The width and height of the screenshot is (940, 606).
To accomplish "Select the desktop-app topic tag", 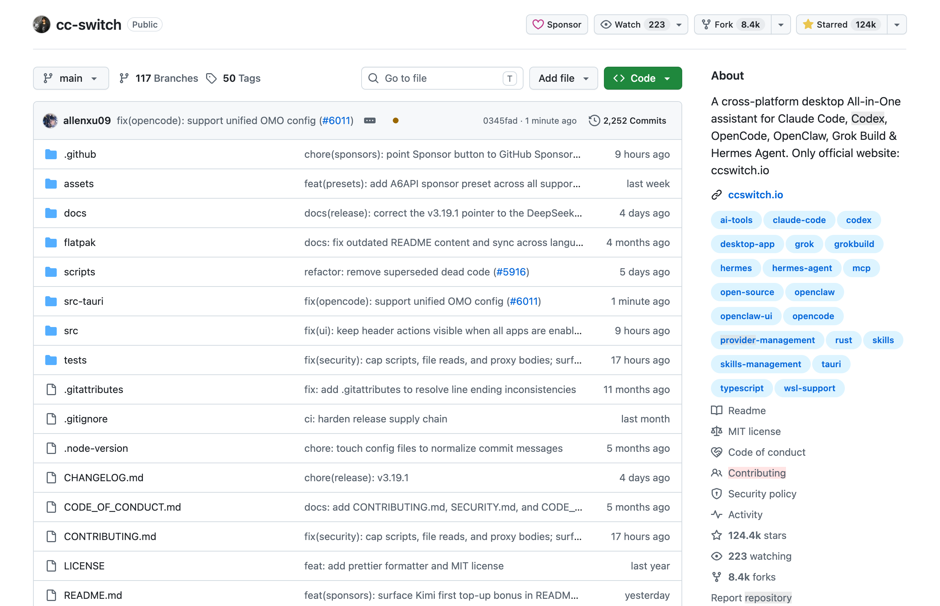I will pos(747,244).
